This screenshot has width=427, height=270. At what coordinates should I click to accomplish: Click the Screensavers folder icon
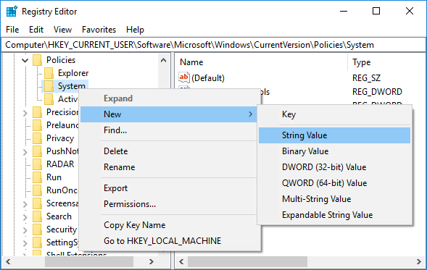tap(37, 203)
